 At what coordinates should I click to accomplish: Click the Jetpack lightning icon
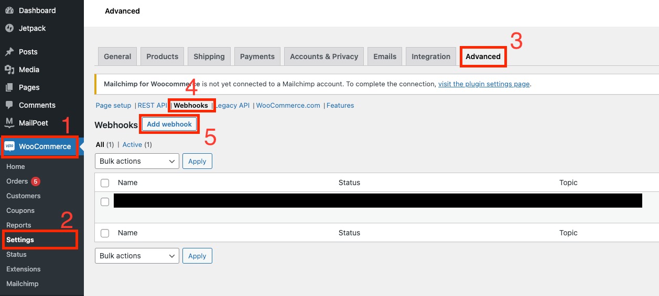pyautogui.click(x=9, y=28)
